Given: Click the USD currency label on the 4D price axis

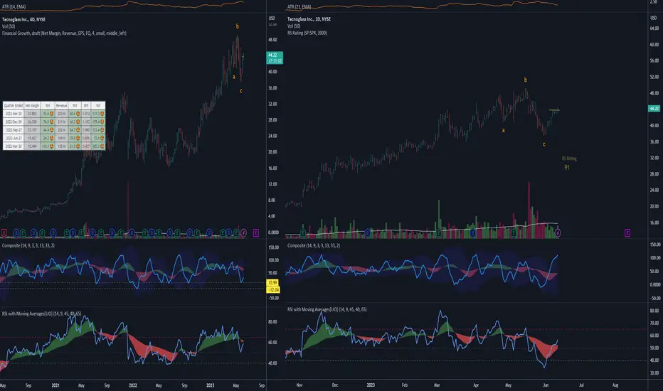Looking at the screenshot, I should [x=272, y=18].
